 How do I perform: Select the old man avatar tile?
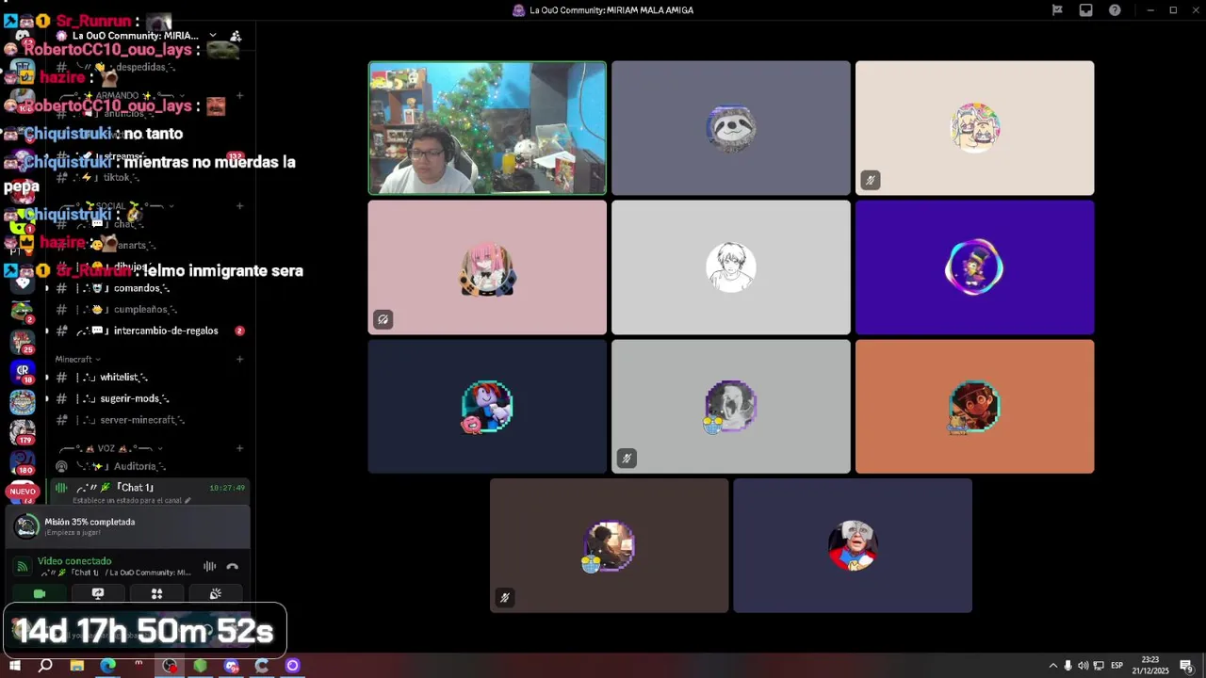(x=853, y=545)
